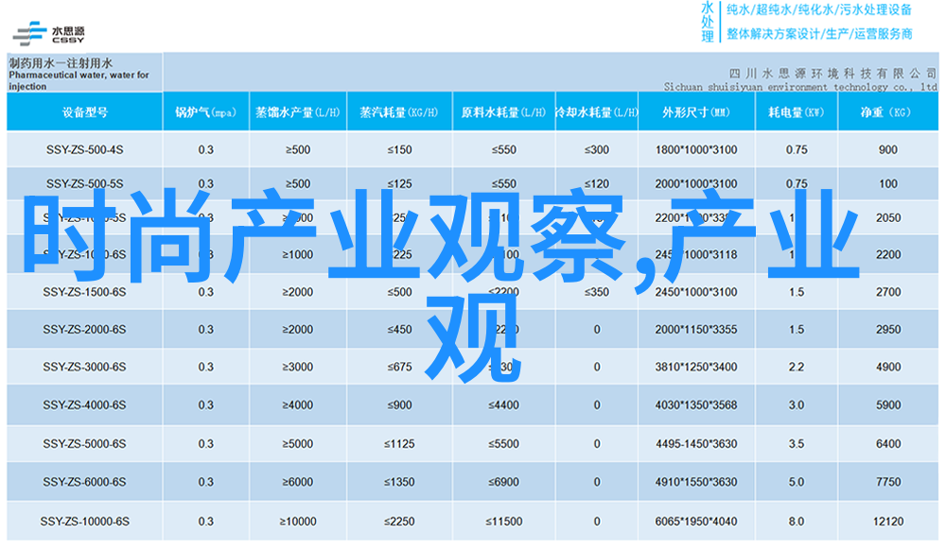
Task: Click the SSY-ZS-500-4S model cell
Action: point(84,149)
